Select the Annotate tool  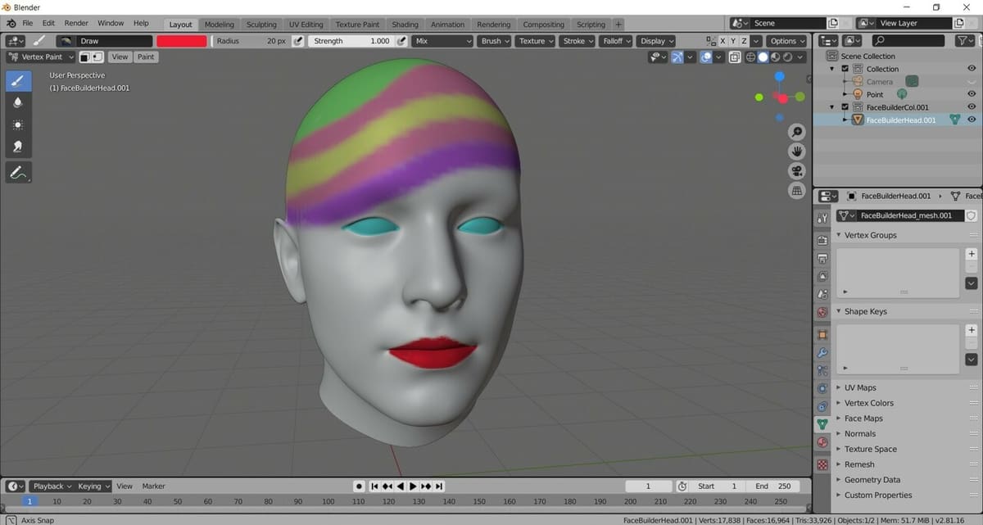pos(18,173)
